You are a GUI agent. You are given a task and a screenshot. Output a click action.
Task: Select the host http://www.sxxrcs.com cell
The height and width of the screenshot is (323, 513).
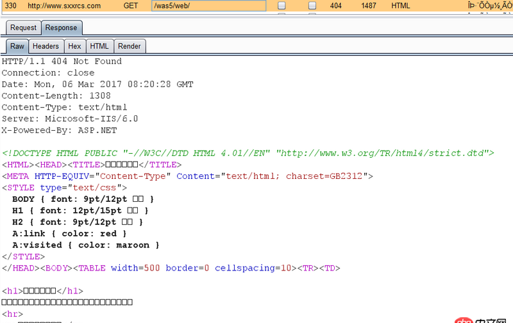(64, 6)
